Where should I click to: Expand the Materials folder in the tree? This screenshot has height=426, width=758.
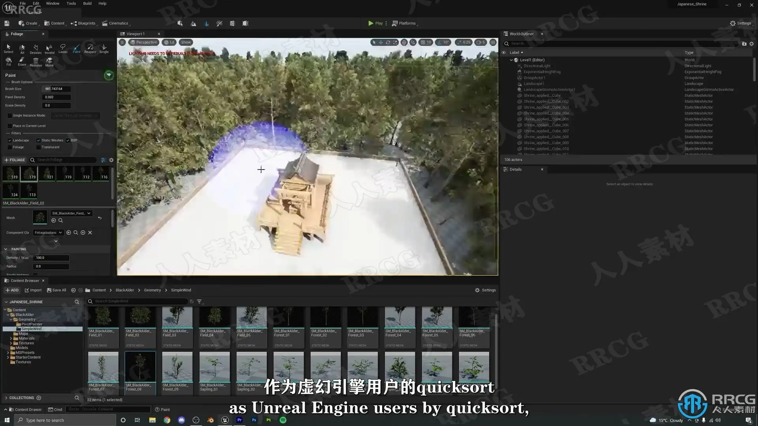click(11, 338)
